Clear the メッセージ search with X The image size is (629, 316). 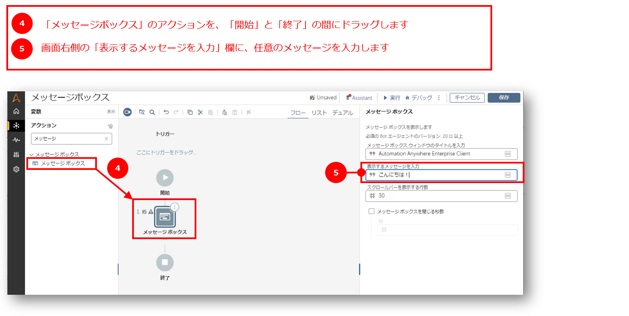(x=106, y=138)
